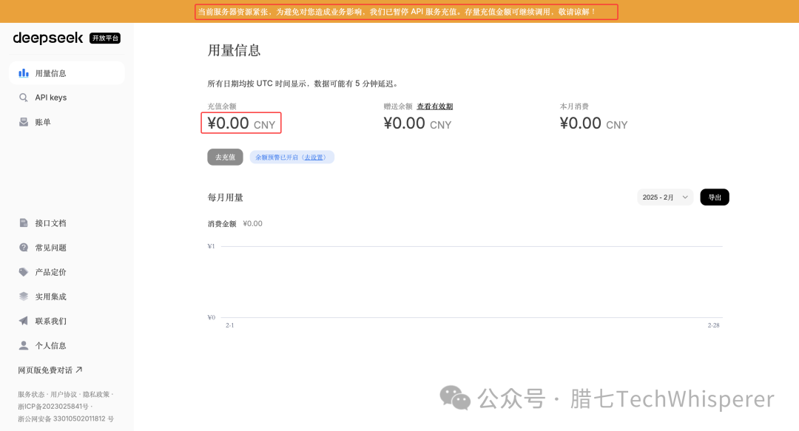This screenshot has width=799, height=431.
Task: Select the 产品定价 pricing icon
Action: click(24, 271)
